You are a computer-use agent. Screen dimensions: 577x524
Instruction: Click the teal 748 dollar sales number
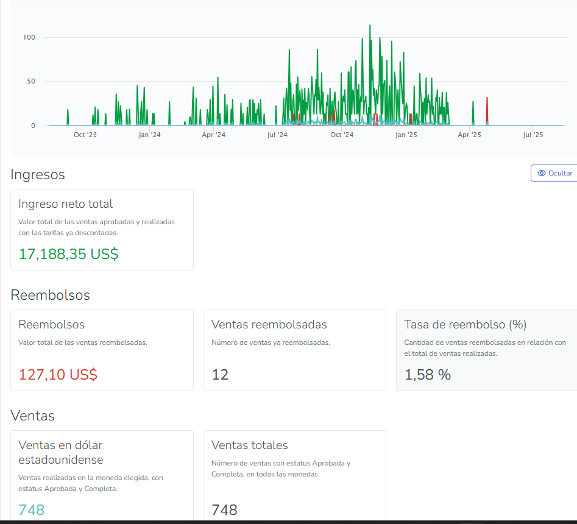click(x=32, y=510)
